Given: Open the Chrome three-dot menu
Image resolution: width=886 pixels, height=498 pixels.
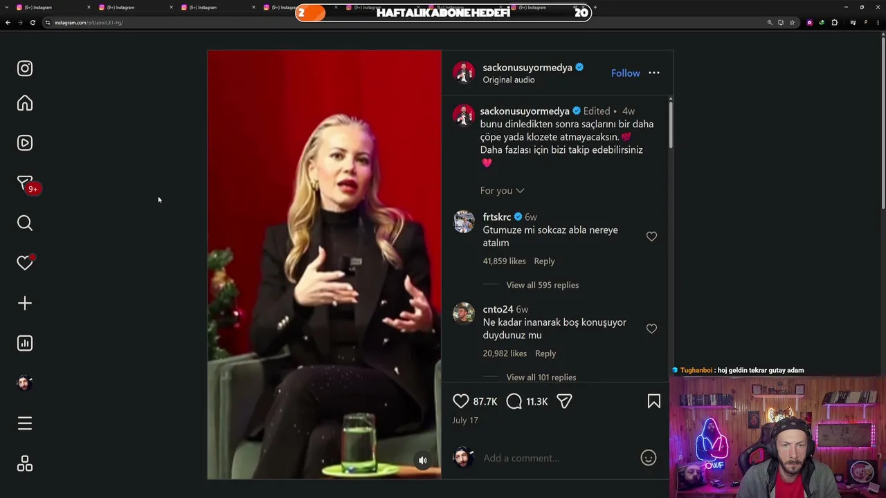Looking at the screenshot, I should (878, 23).
